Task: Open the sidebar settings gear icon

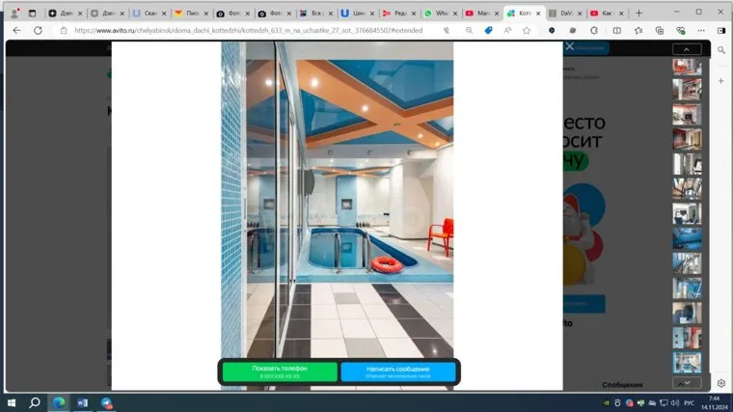Action: (721, 383)
